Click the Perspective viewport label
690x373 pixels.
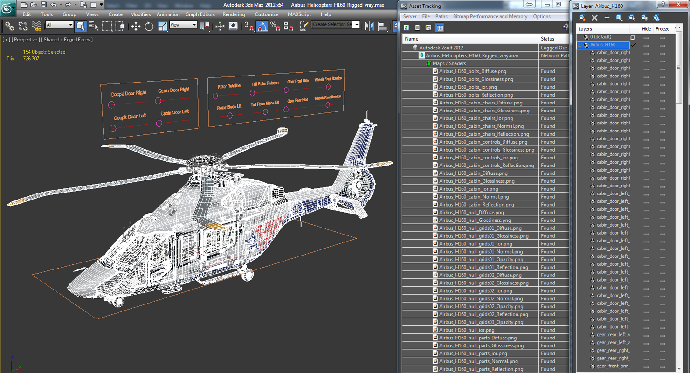tap(25, 40)
